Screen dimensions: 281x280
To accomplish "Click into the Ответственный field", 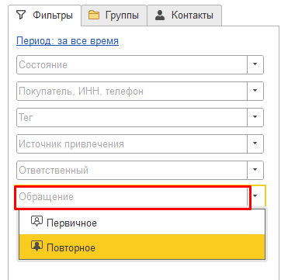I will pyautogui.click(x=132, y=170).
